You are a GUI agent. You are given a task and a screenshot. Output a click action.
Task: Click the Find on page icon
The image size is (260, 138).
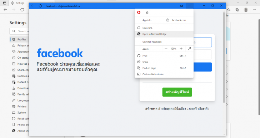(139, 68)
